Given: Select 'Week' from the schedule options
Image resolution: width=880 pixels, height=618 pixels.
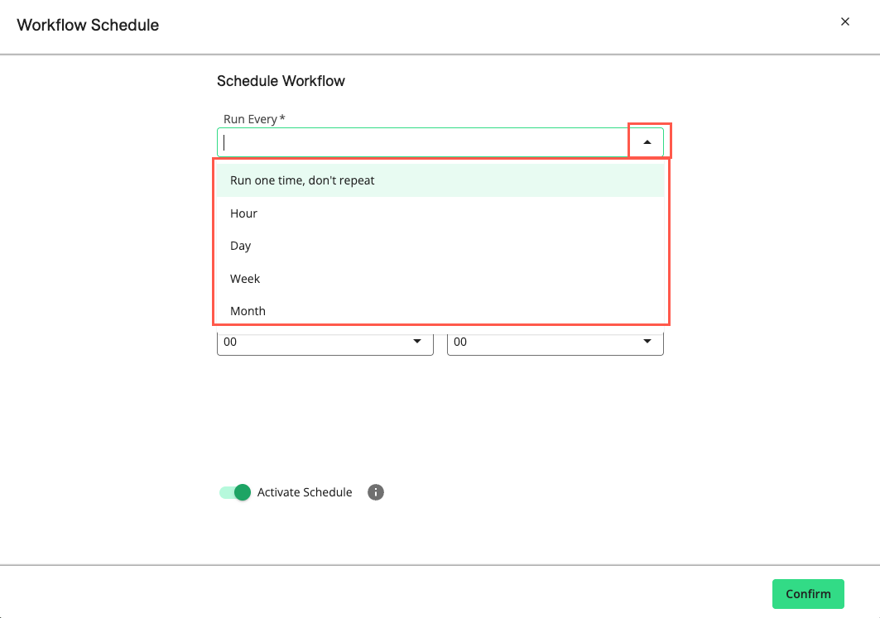Looking at the screenshot, I should coord(244,279).
